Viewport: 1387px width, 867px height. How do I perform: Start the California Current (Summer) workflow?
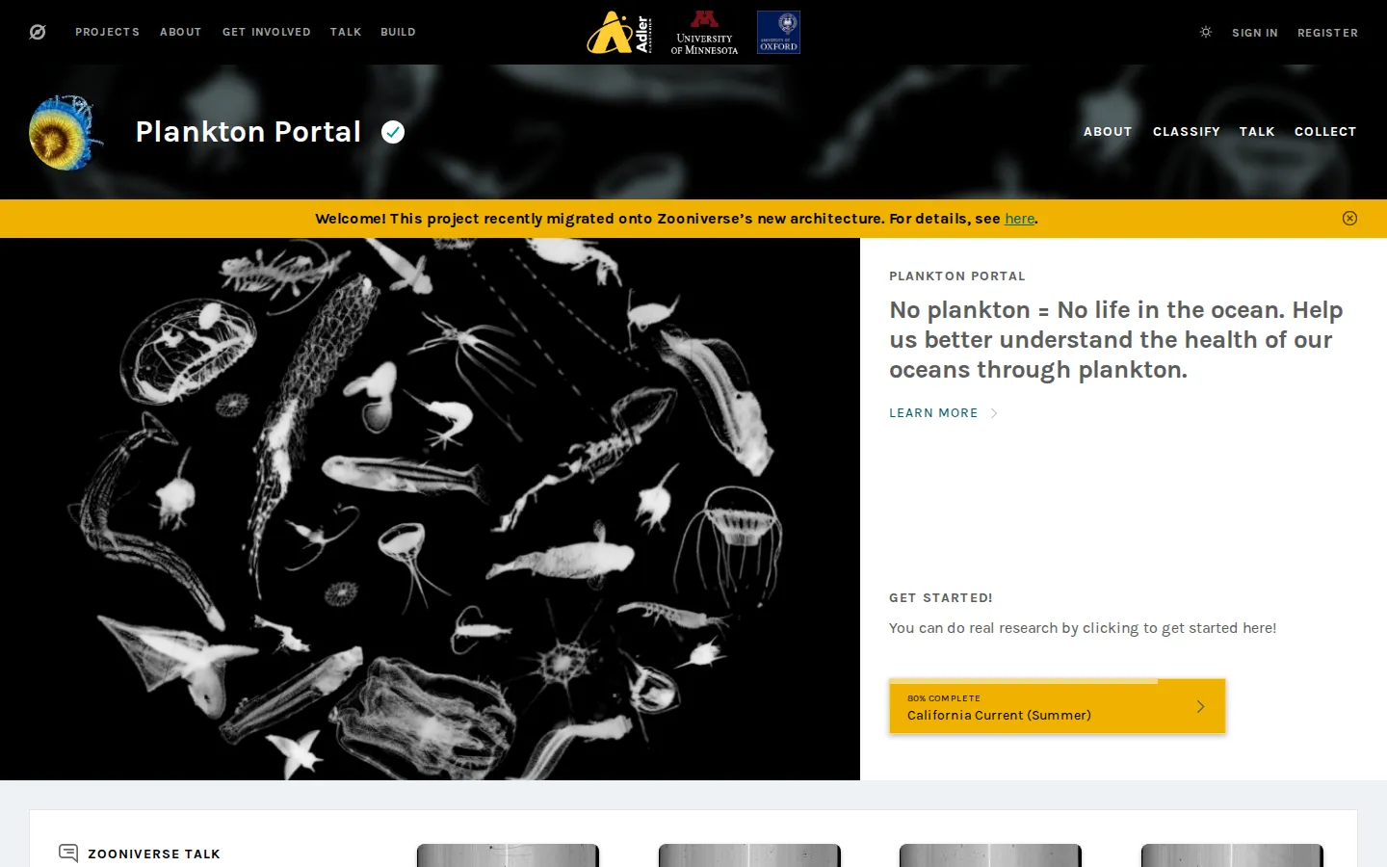pos(1057,706)
